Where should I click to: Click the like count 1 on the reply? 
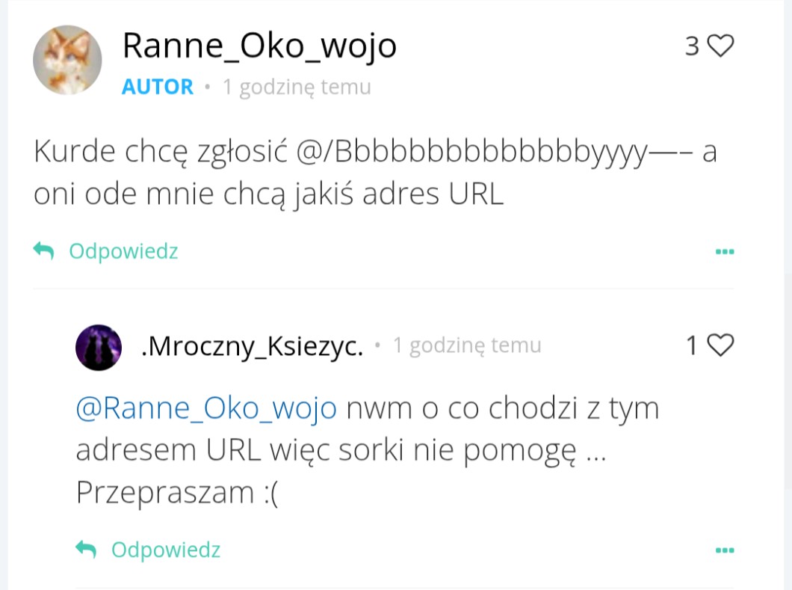click(693, 345)
